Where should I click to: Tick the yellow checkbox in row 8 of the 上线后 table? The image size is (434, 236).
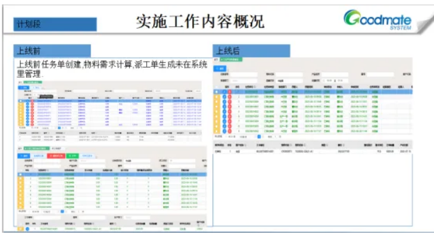tap(216, 126)
